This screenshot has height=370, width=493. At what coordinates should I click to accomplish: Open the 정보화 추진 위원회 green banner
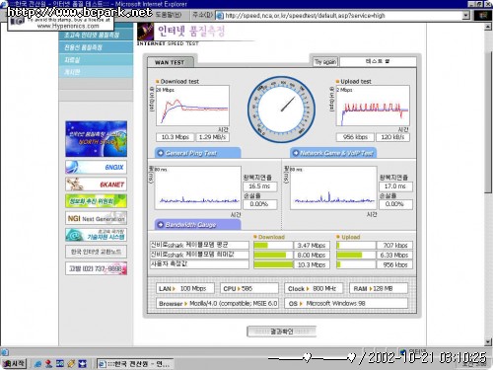96,201
